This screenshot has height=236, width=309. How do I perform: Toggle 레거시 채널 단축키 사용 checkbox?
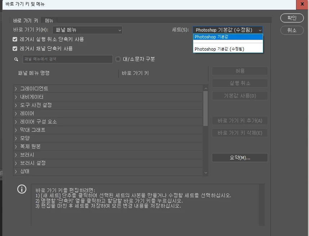(15, 49)
